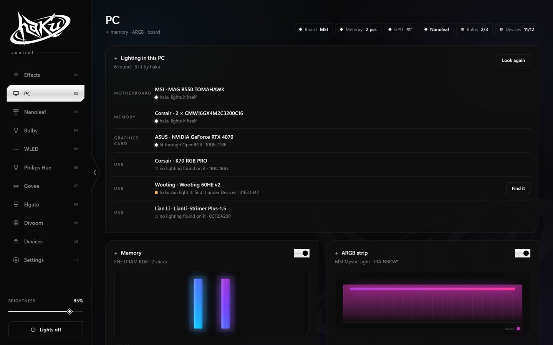The image size is (553, 345).
Task: Click the ENE DRAM RGB 2 sticks subtitle
Action: (141, 262)
